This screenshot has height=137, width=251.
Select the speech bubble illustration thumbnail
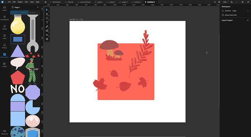18,64
